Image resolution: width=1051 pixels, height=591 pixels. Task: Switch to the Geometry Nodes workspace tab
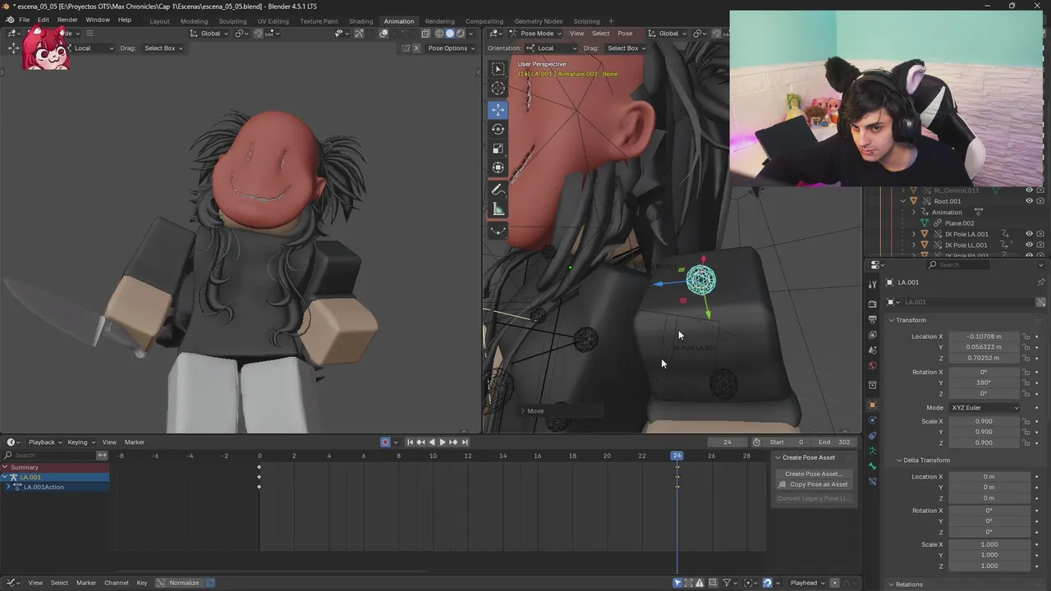pyautogui.click(x=538, y=21)
